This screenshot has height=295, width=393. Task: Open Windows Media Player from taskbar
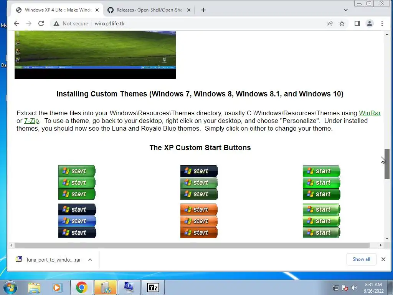57,287
